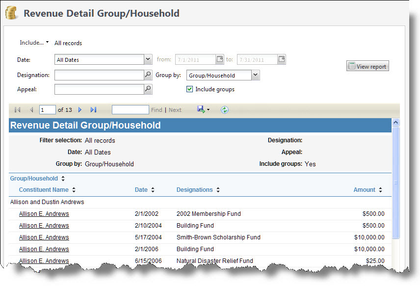Screen dimensions: 420x286
Task: Expand the Group by Group/Household dropdown
Action: coord(255,76)
